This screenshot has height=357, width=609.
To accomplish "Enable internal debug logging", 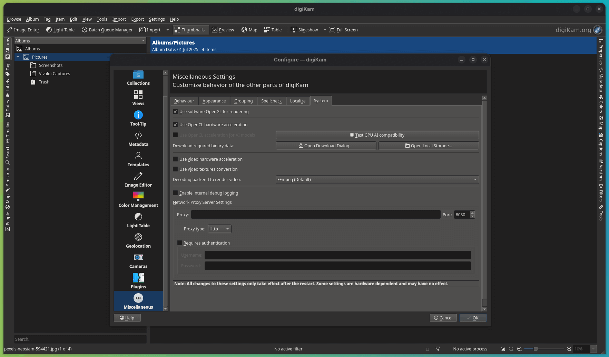I will point(176,193).
